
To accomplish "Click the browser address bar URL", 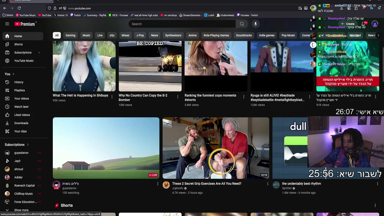I will point(79,8).
